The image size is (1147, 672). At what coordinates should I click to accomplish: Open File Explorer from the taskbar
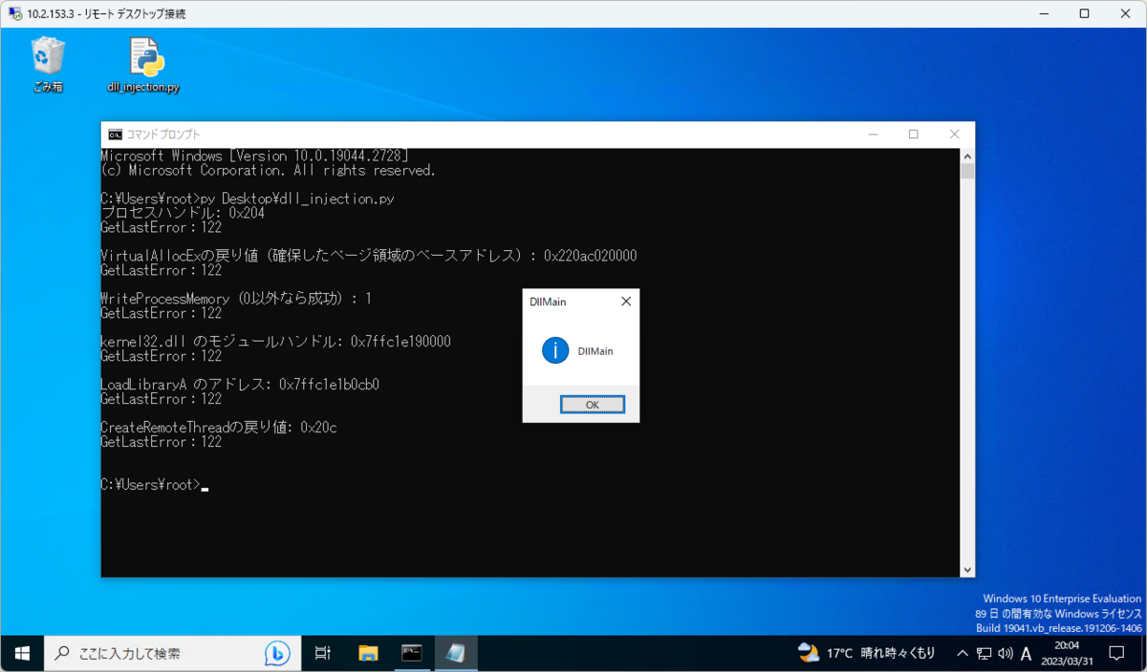click(x=368, y=654)
